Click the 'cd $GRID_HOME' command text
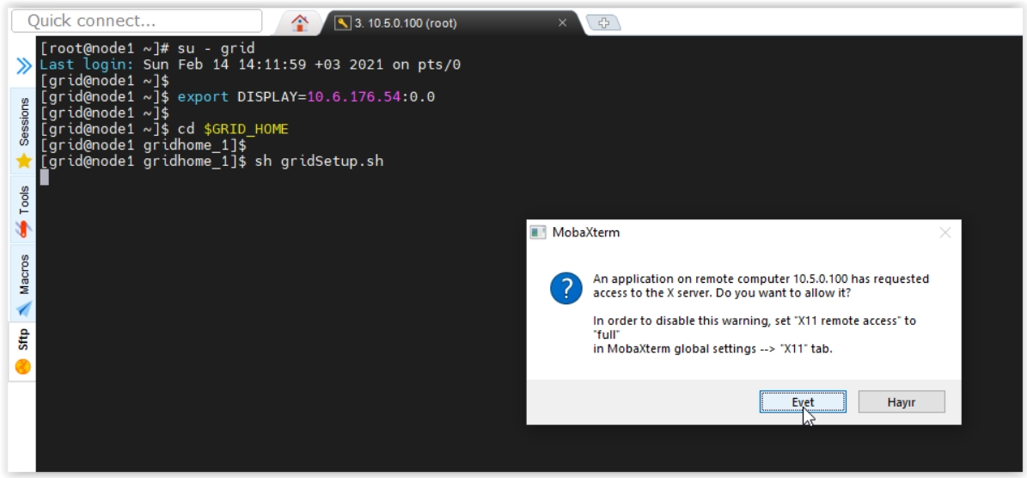The image size is (1027, 478). (233, 129)
